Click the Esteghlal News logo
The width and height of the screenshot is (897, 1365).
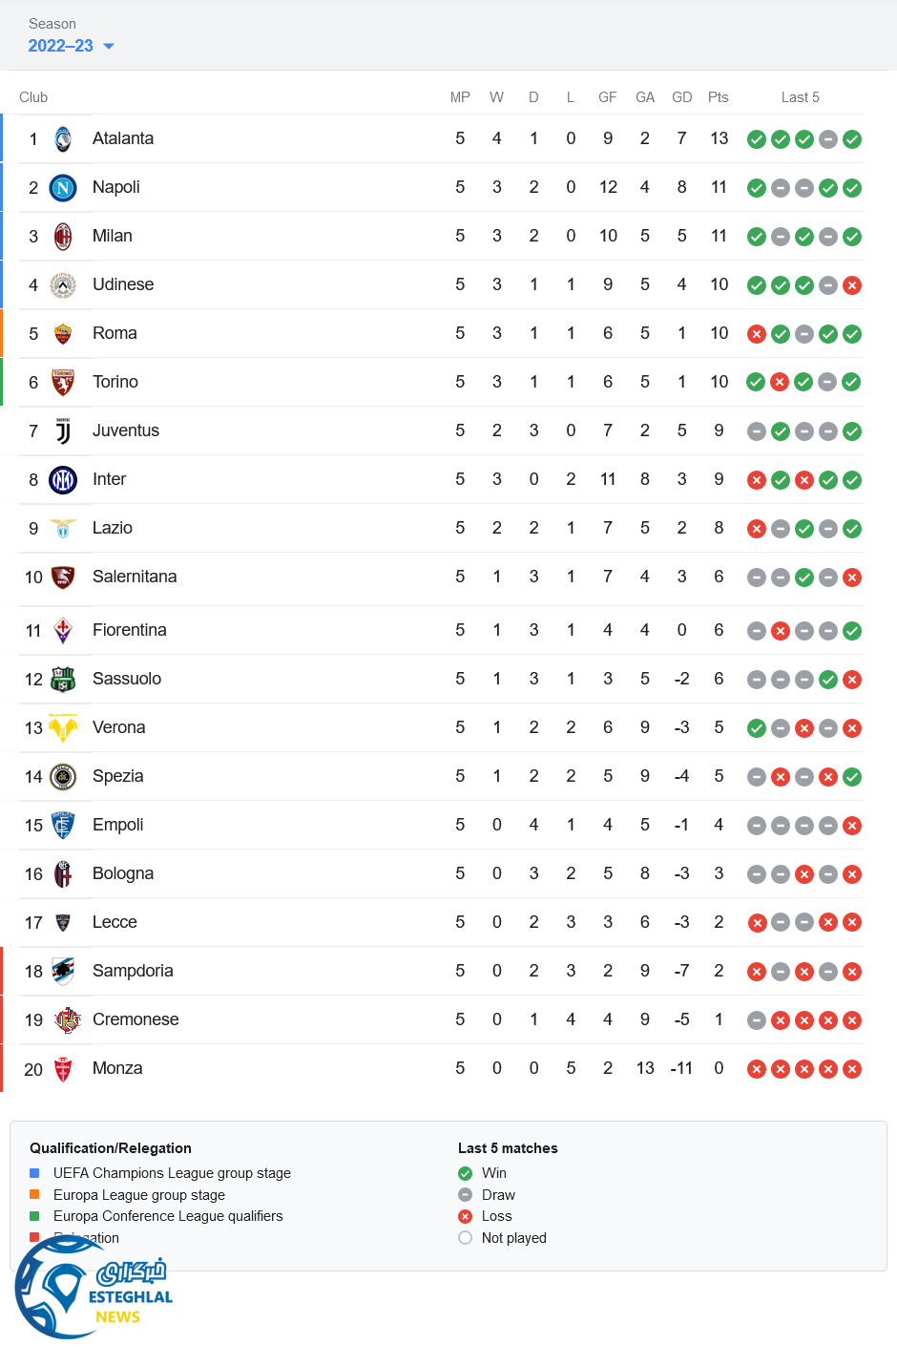tap(94, 1289)
